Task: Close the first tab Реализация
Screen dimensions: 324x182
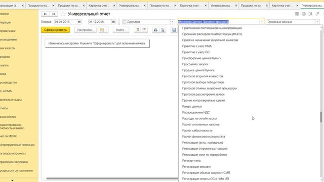Action: click(x=23, y=6)
